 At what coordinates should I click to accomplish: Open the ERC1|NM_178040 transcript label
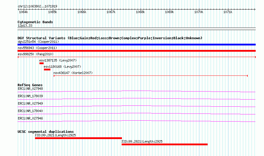click(30, 111)
